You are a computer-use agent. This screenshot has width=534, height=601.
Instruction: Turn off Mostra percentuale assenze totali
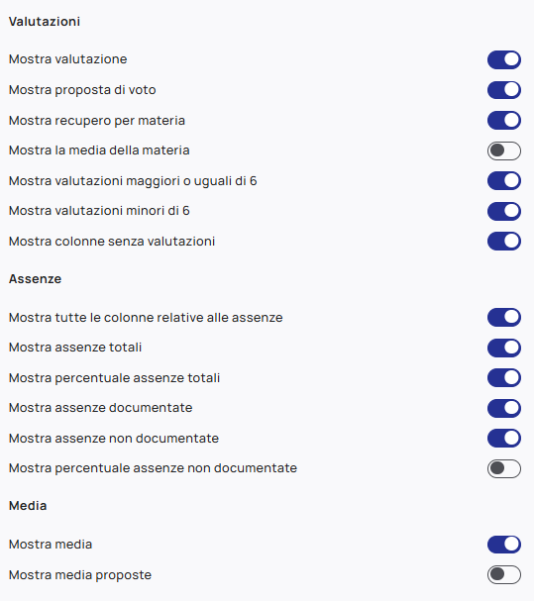pos(504,378)
